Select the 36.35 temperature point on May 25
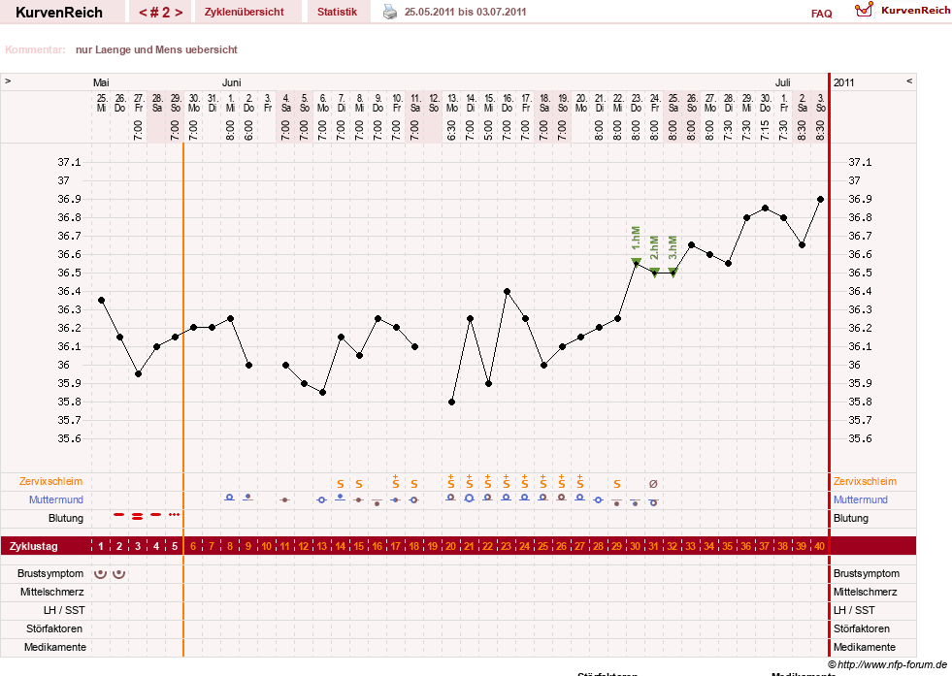Screen dimensions: 952x676 click(101, 301)
